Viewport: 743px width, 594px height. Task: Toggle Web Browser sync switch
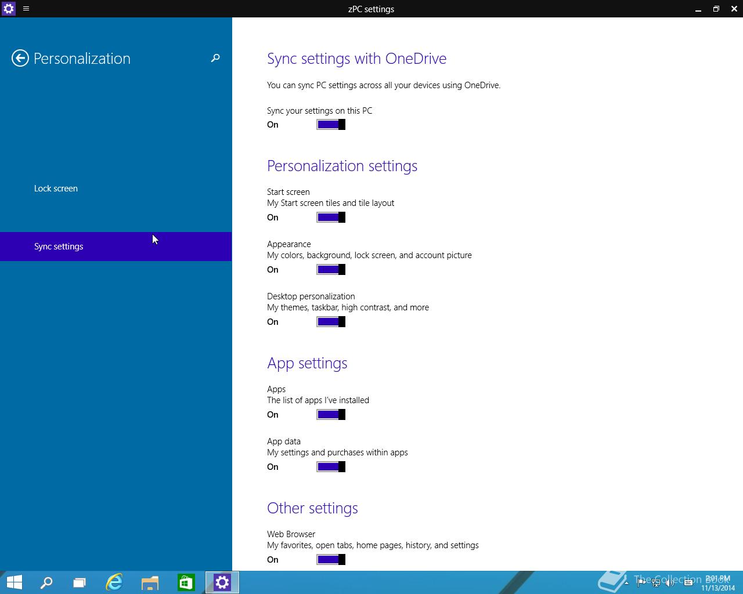point(331,560)
